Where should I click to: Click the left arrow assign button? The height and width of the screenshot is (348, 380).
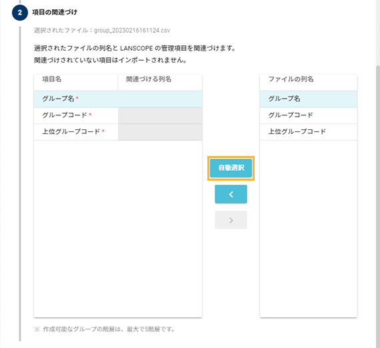(x=231, y=194)
